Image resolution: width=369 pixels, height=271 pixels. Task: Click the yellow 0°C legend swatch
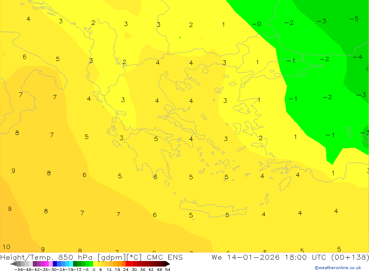(95, 264)
